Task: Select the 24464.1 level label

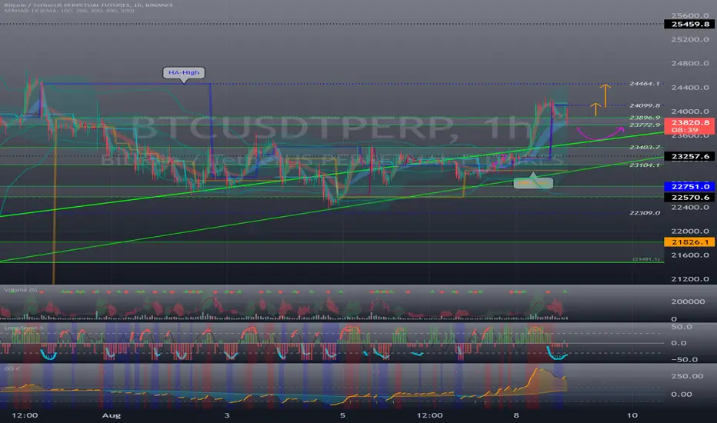Action: 644,84
